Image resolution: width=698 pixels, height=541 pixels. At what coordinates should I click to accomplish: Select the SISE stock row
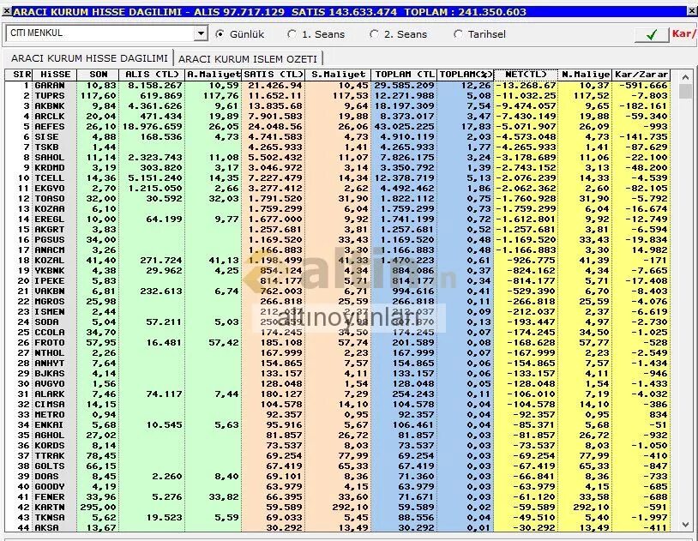(338, 136)
